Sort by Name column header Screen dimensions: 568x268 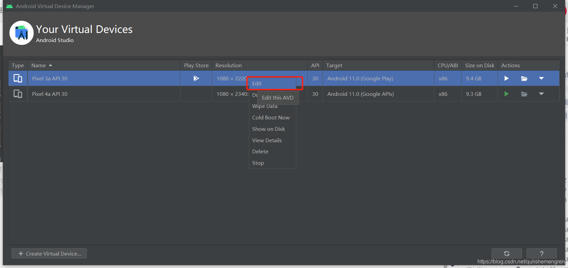104,65
